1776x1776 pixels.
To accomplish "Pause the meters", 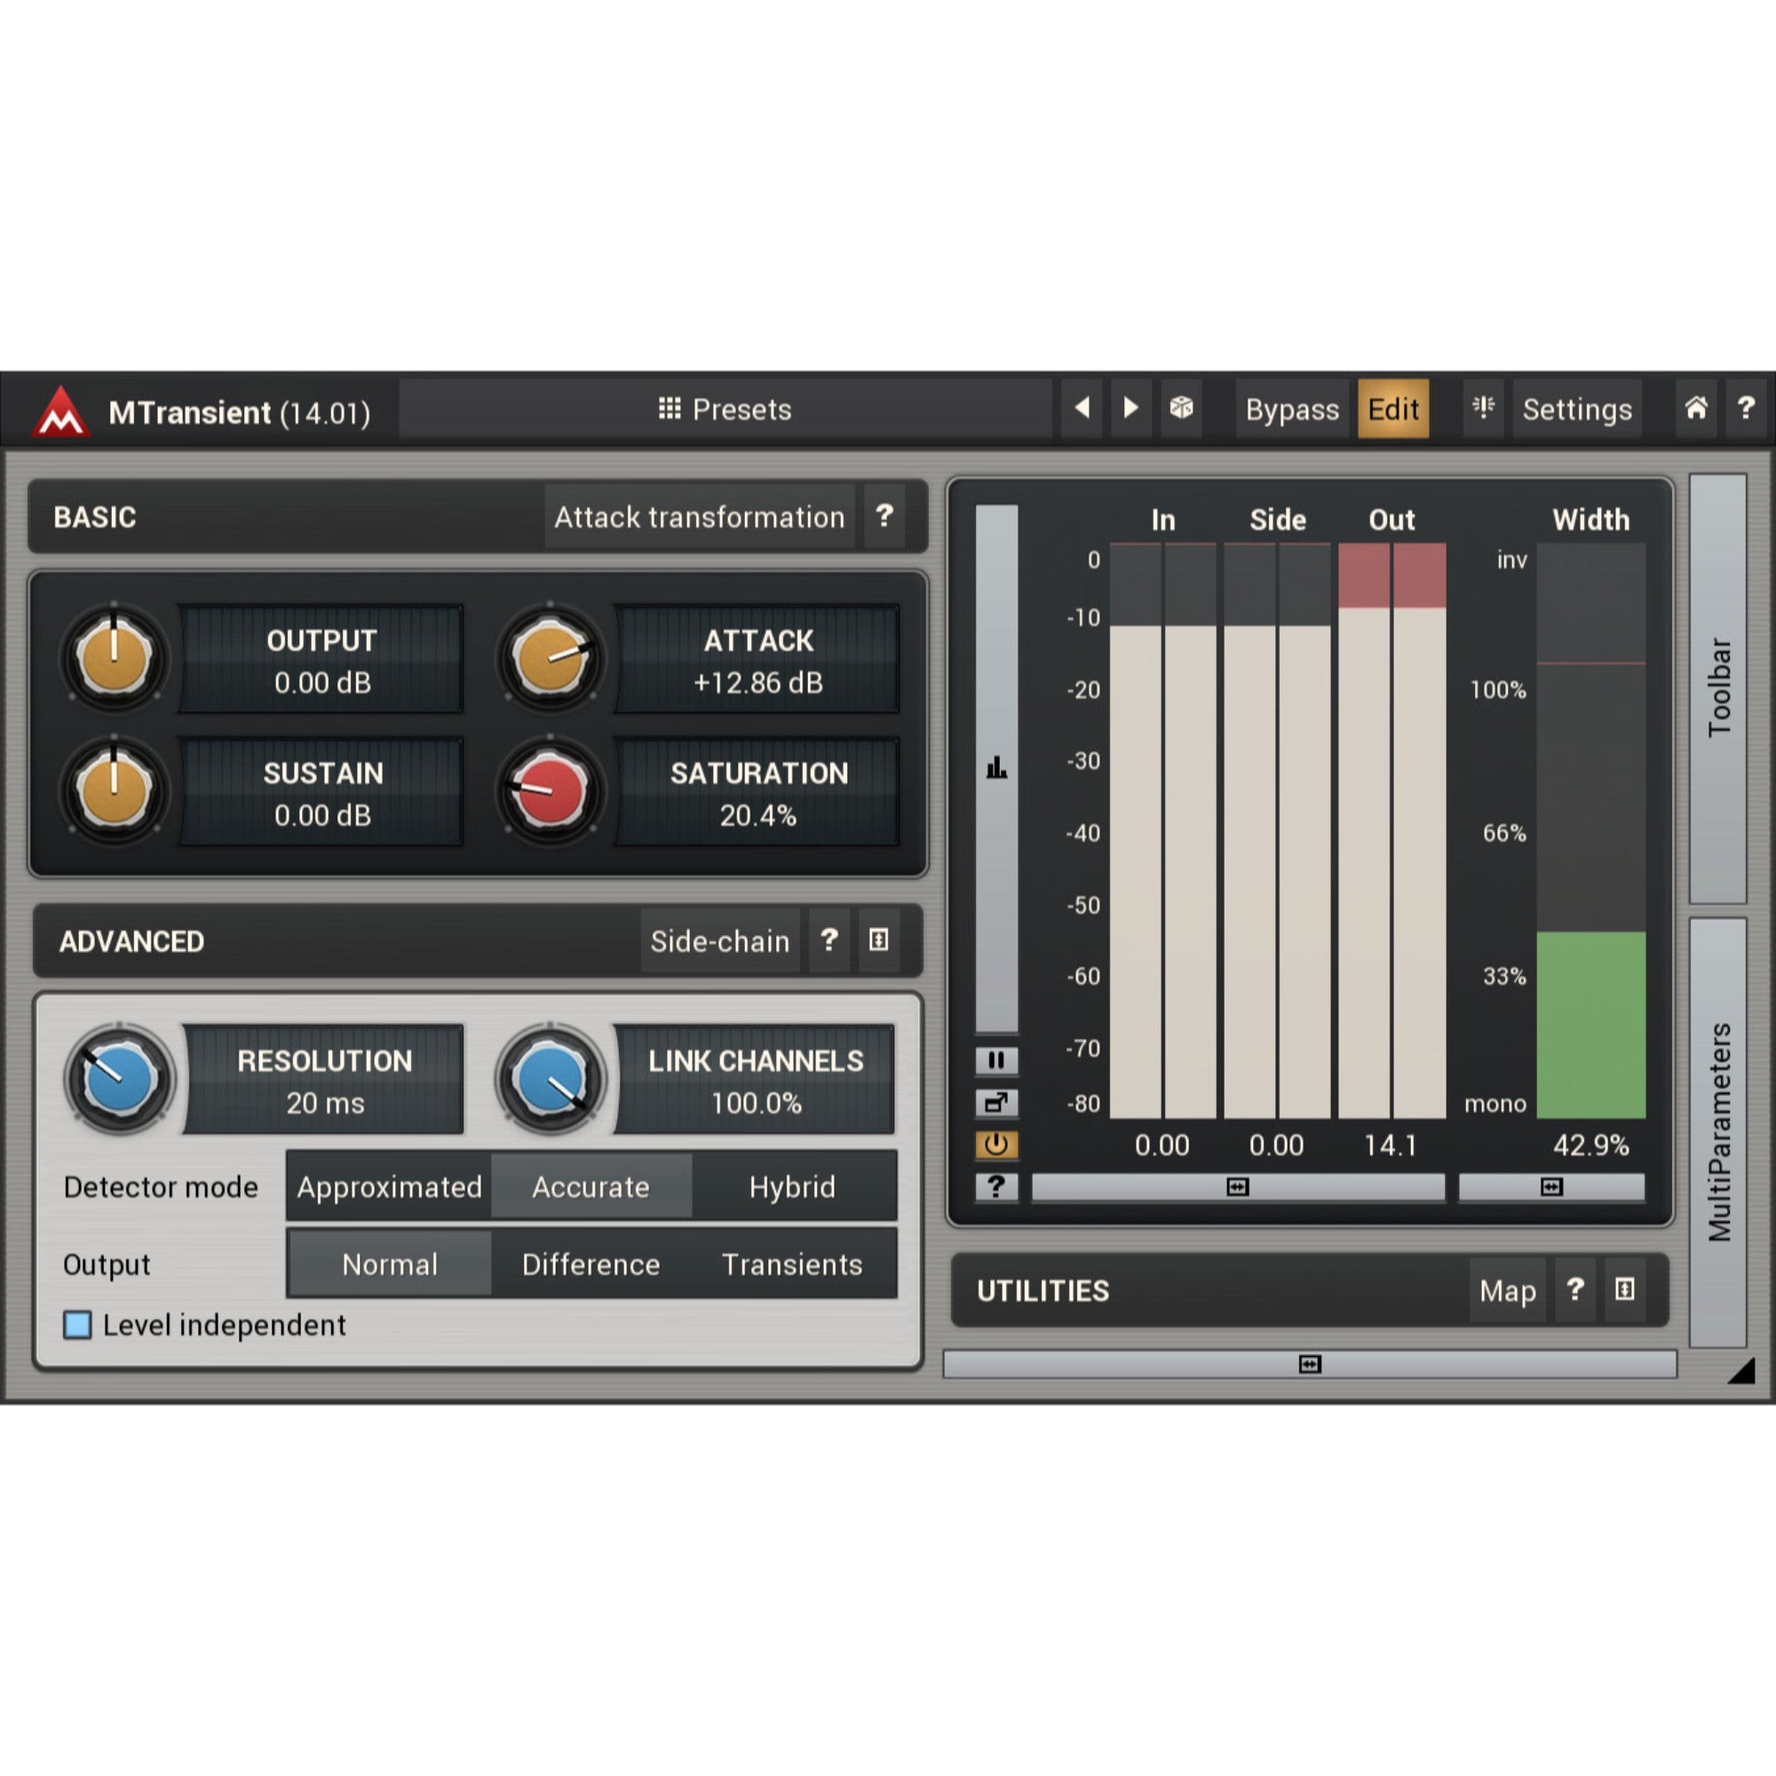I will pyautogui.click(x=996, y=1061).
